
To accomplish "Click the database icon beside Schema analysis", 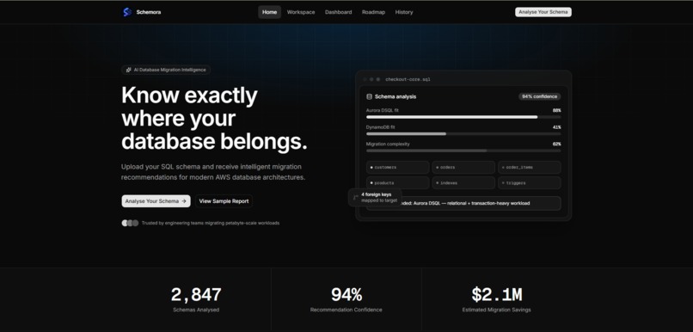I will pyautogui.click(x=369, y=96).
